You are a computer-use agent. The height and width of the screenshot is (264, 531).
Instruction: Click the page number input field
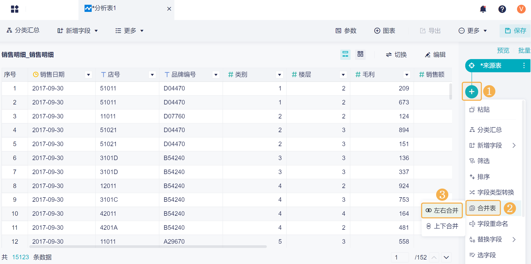(400, 257)
